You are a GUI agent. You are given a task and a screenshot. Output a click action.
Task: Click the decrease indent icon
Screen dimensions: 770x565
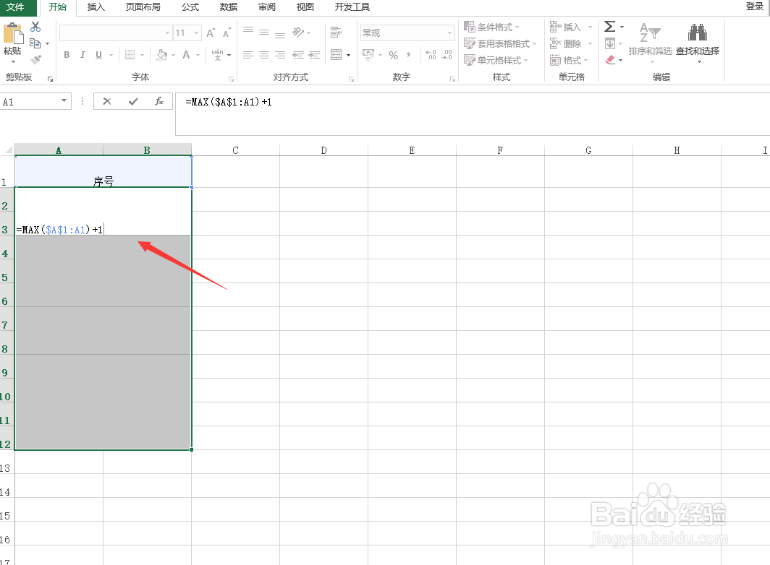(298, 55)
